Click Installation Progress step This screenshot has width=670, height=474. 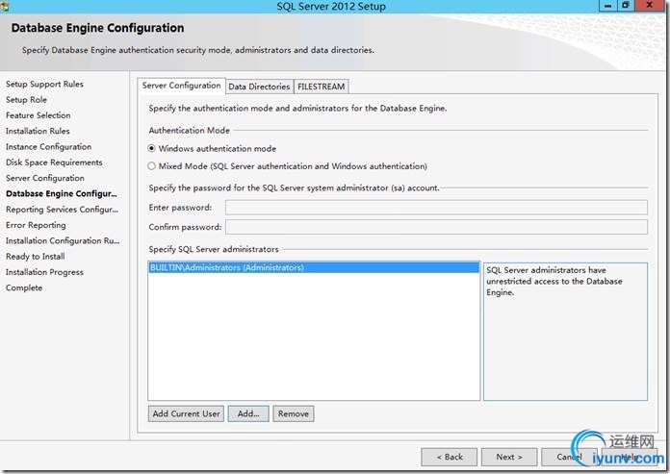[44, 272]
